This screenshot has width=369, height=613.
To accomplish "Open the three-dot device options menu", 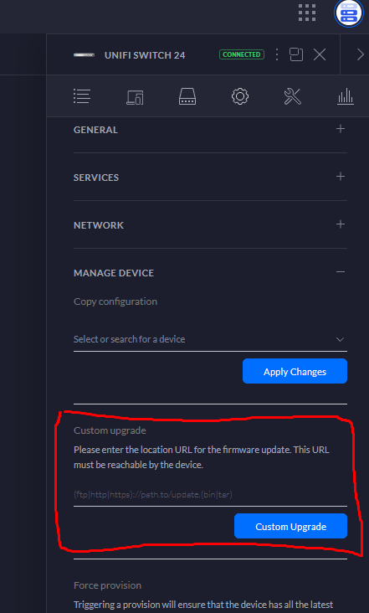I will pos(277,54).
